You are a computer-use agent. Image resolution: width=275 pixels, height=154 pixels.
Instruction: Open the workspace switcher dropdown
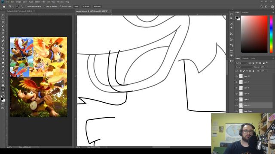(266, 6)
